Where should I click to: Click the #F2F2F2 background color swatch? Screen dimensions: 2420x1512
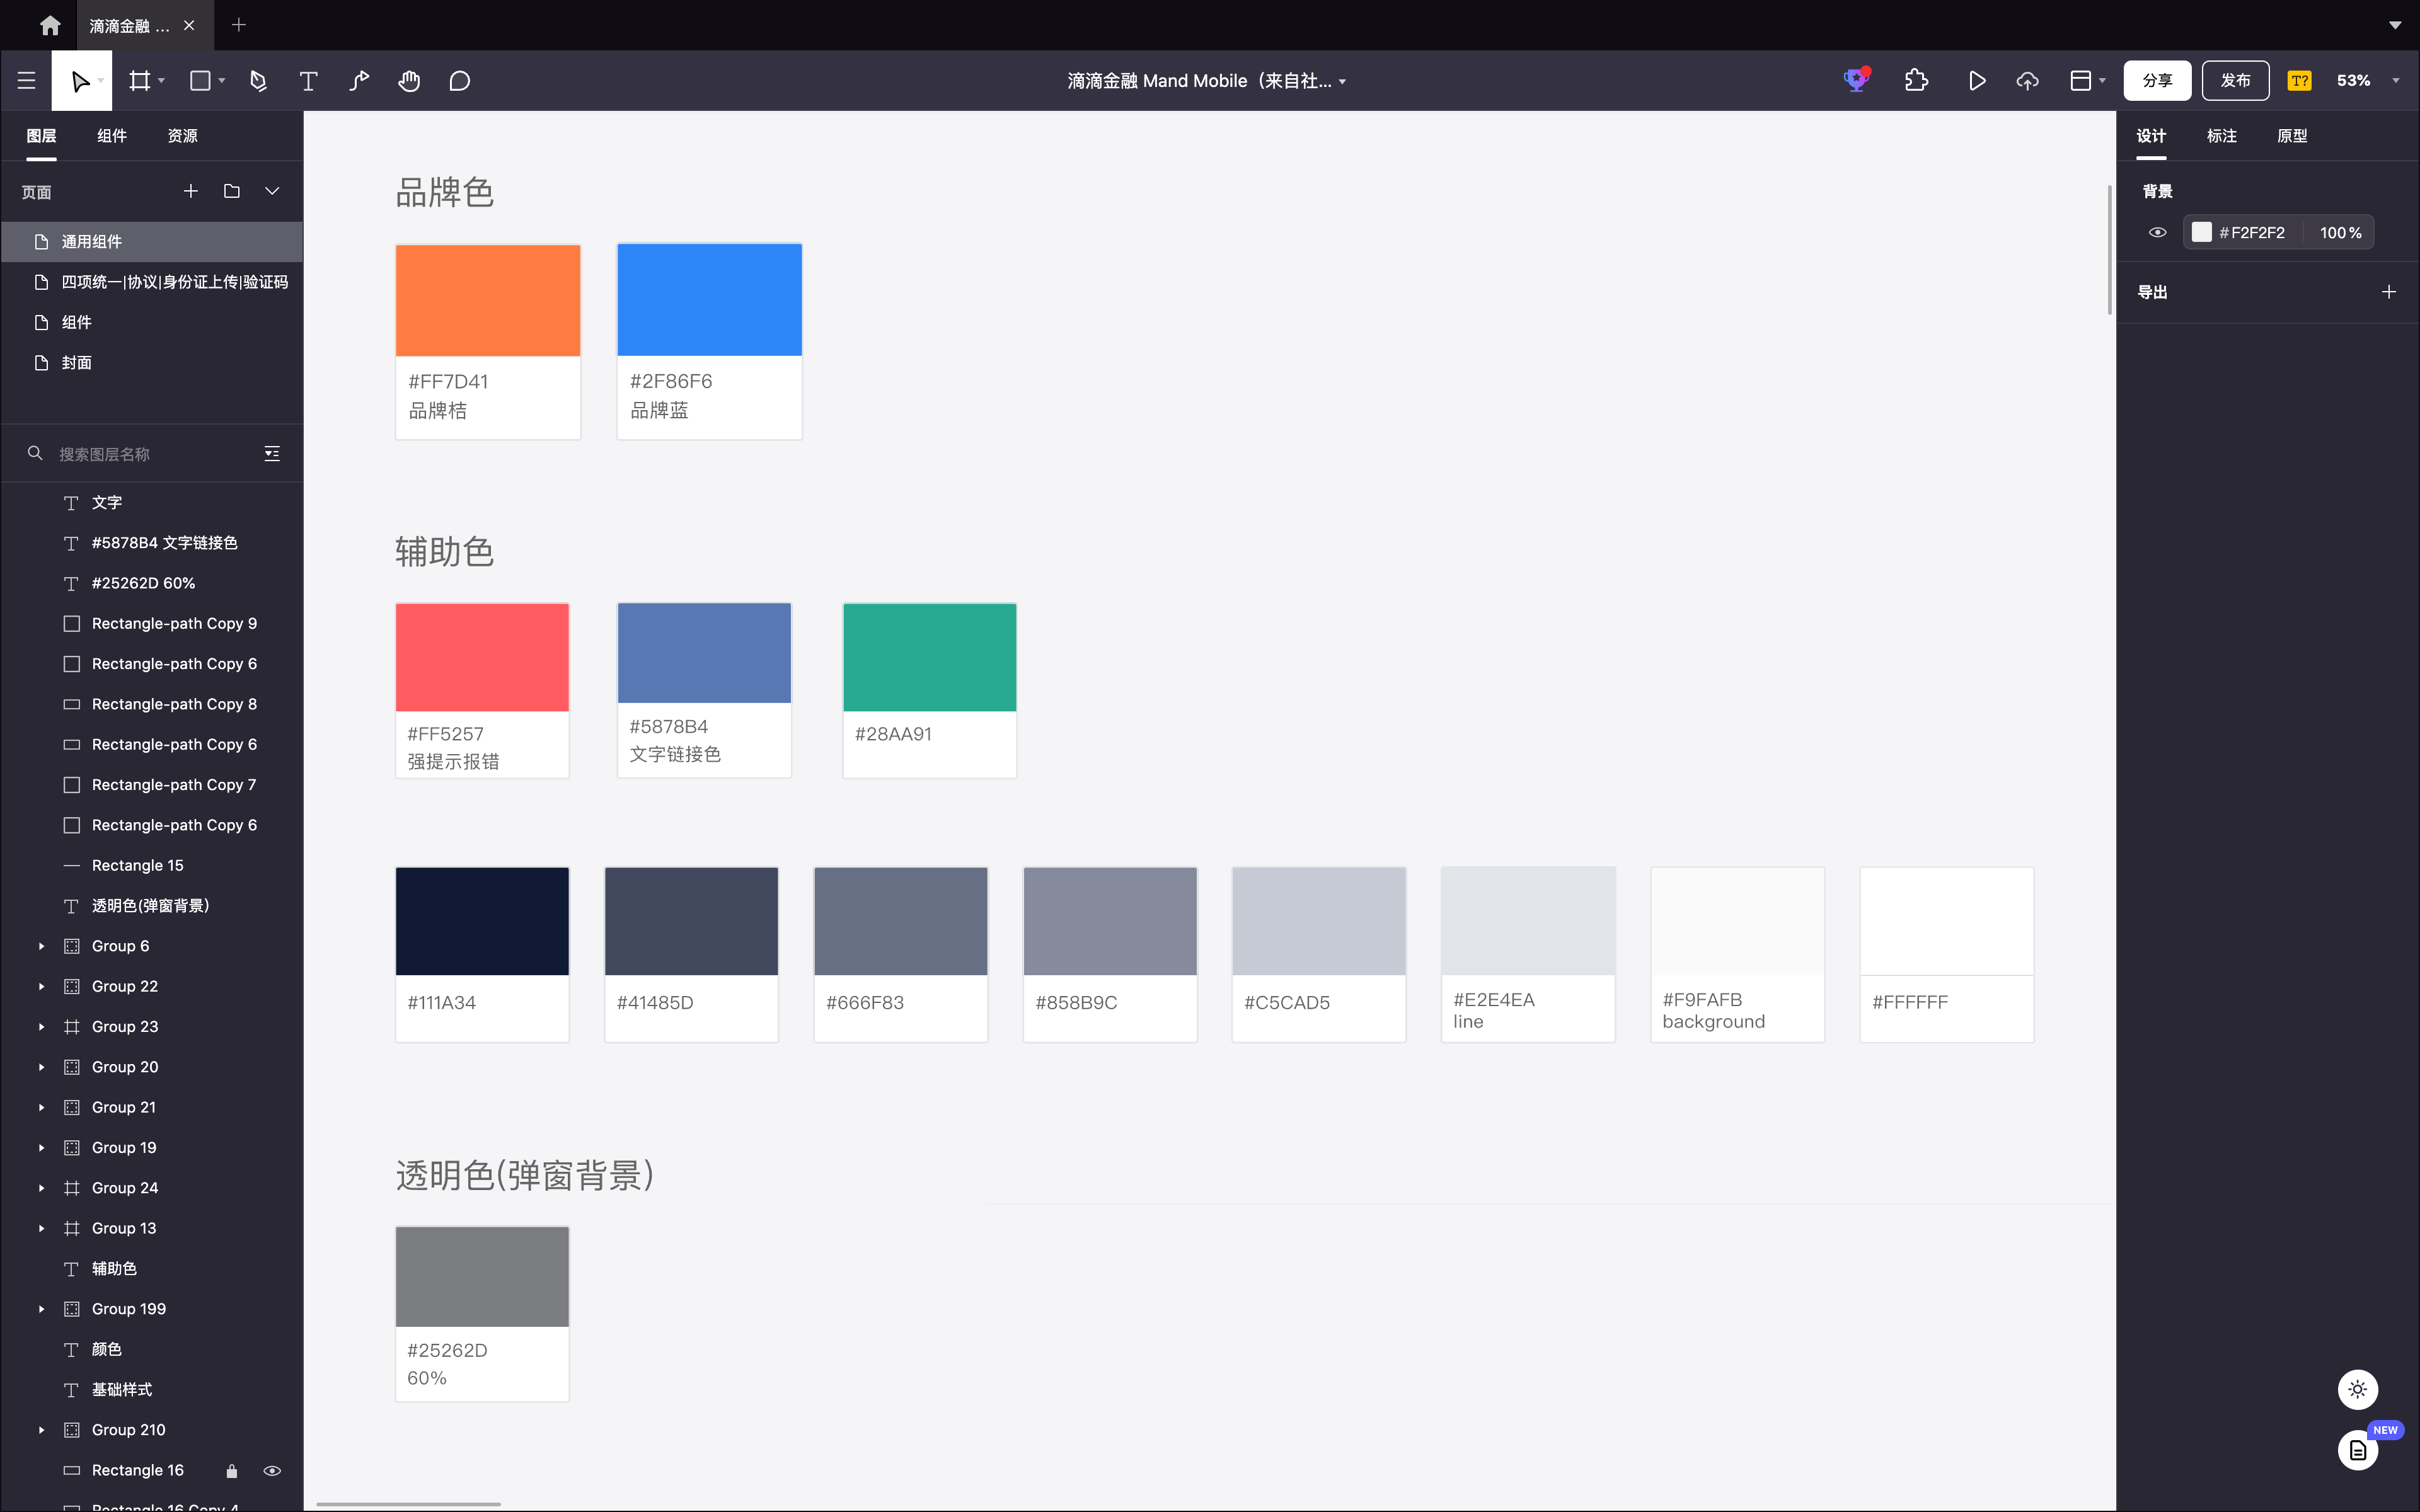tap(2201, 232)
